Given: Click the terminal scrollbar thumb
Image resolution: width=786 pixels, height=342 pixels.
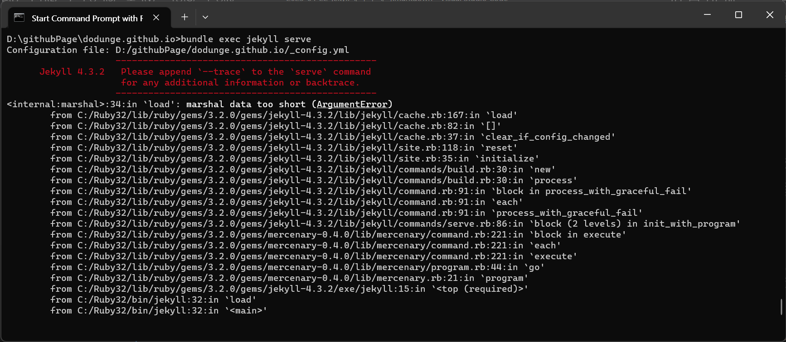Looking at the screenshot, I should (781, 307).
